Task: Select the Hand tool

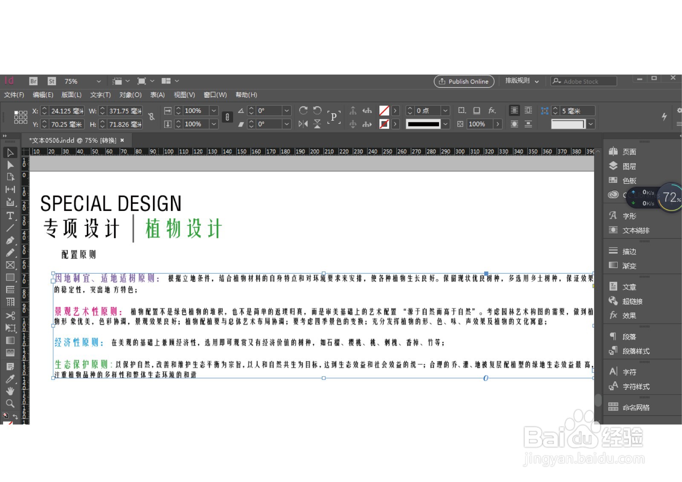Action: 10,391
